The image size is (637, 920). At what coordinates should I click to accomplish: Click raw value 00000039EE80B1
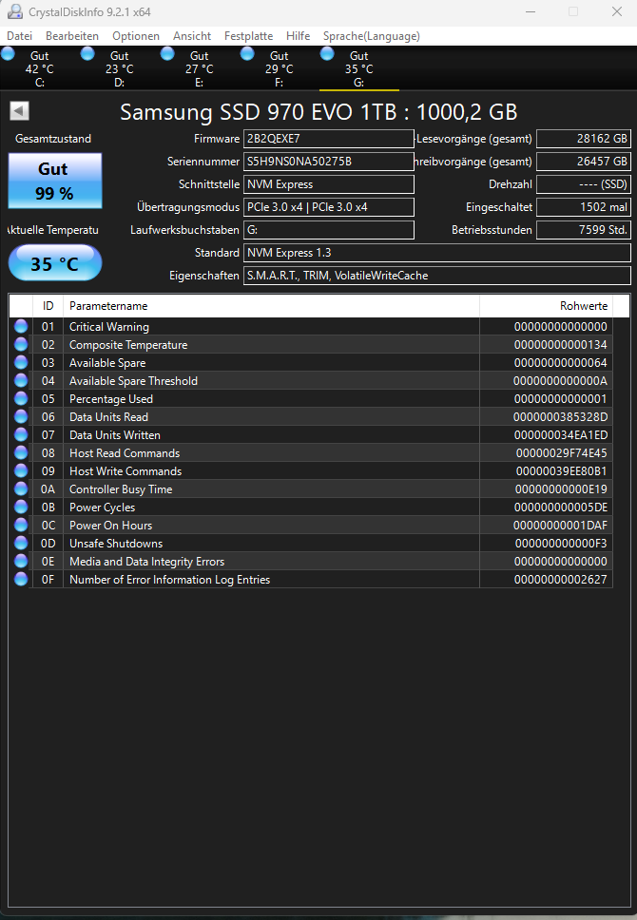coord(561,471)
